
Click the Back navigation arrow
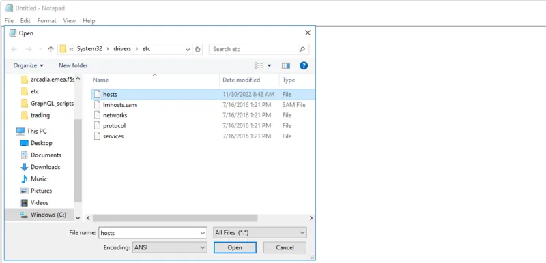point(14,49)
